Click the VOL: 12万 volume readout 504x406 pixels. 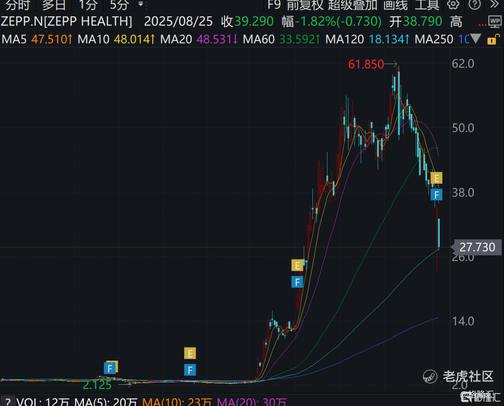[x=43, y=401]
